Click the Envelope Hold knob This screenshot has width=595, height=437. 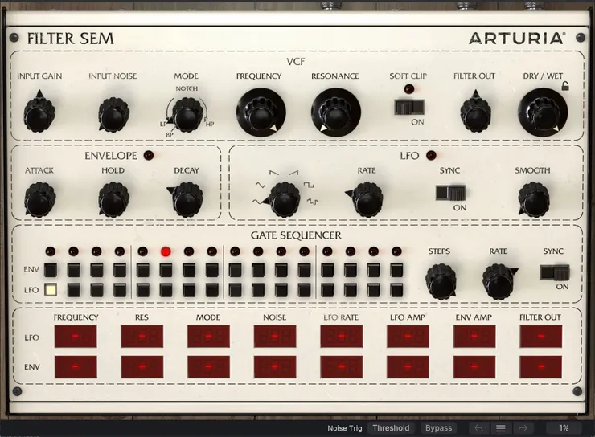tap(113, 200)
